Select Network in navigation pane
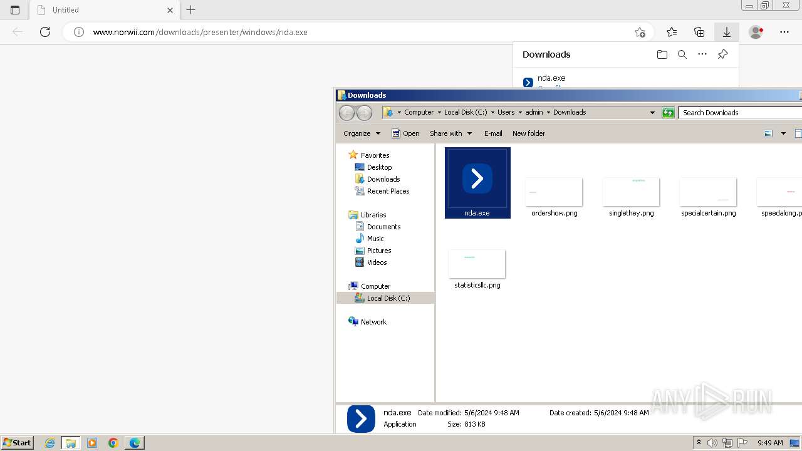Image resolution: width=802 pixels, height=451 pixels. pyautogui.click(x=368, y=322)
